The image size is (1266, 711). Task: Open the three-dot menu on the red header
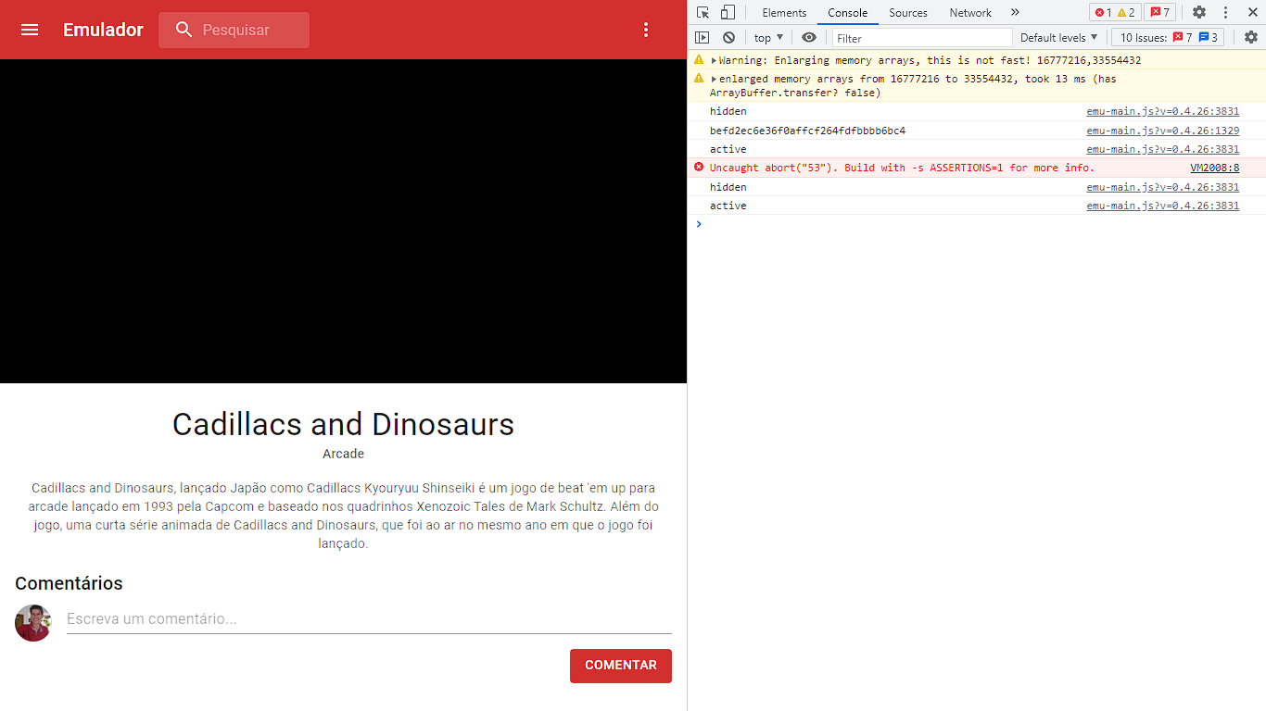point(646,30)
